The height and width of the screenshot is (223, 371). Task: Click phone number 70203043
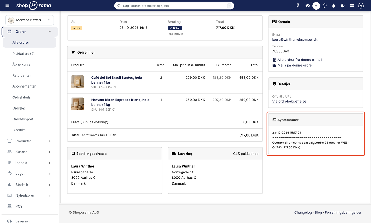[281, 51]
